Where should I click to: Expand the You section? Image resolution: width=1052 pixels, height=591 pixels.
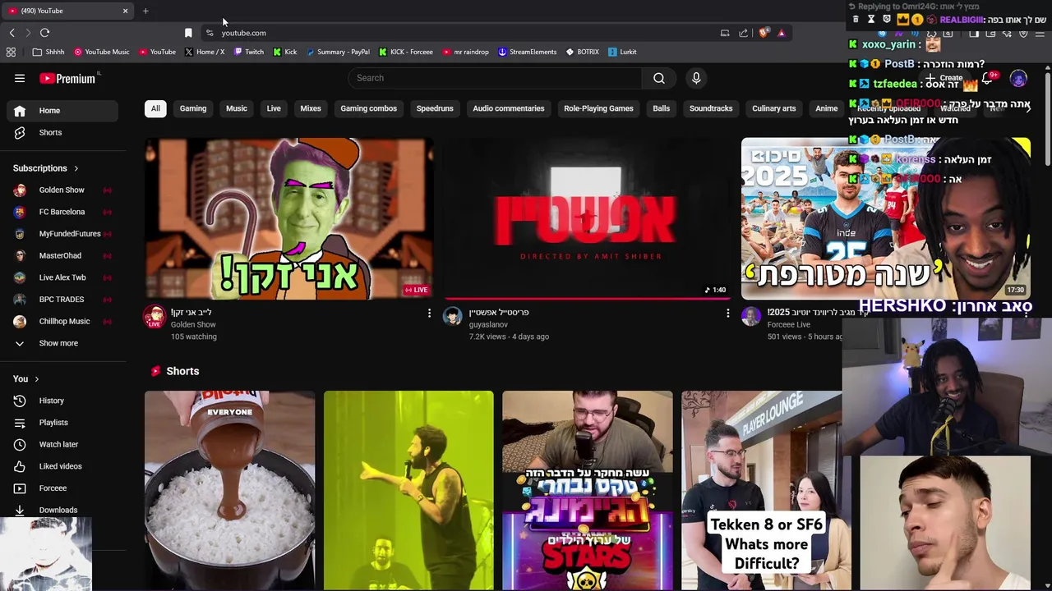point(26,378)
